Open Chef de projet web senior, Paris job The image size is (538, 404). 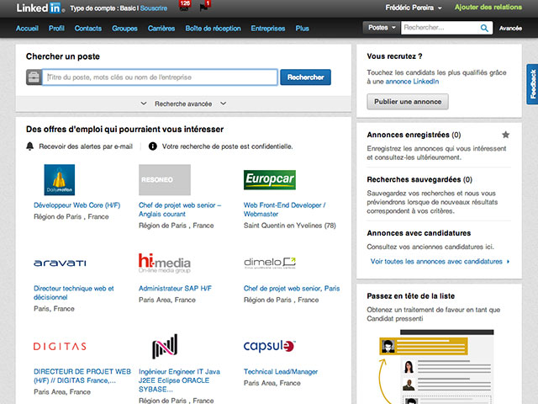(292, 289)
